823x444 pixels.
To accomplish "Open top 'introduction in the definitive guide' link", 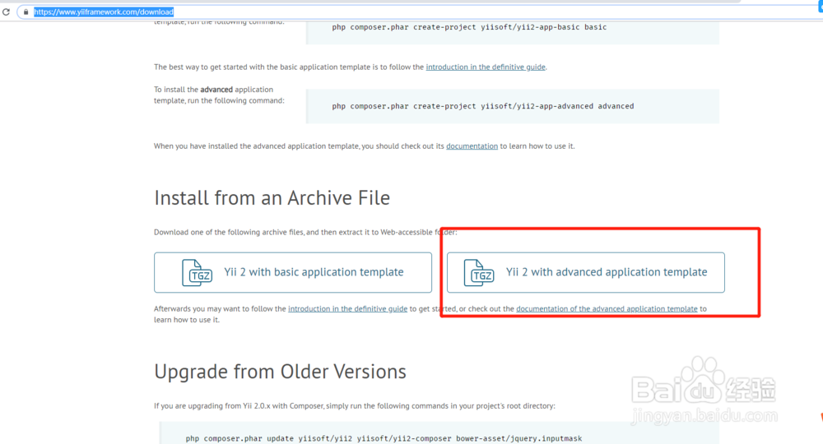I will [x=486, y=67].
